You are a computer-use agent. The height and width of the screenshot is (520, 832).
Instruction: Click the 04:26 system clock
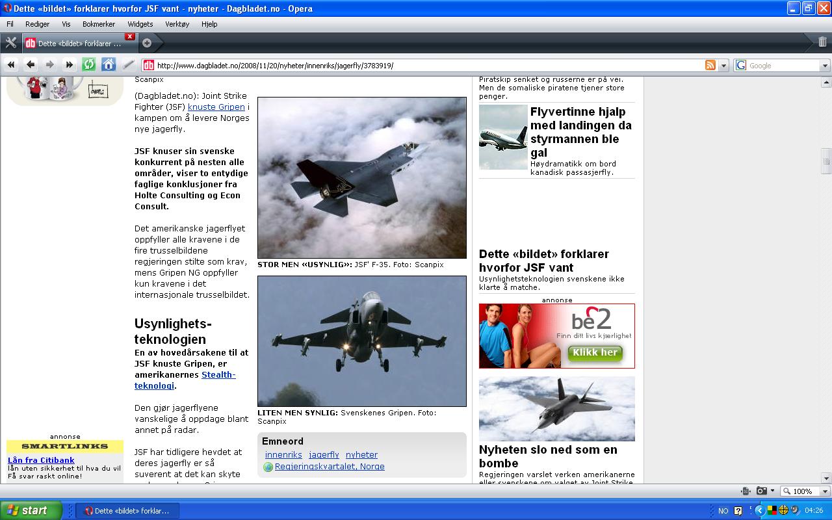(x=814, y=511)
